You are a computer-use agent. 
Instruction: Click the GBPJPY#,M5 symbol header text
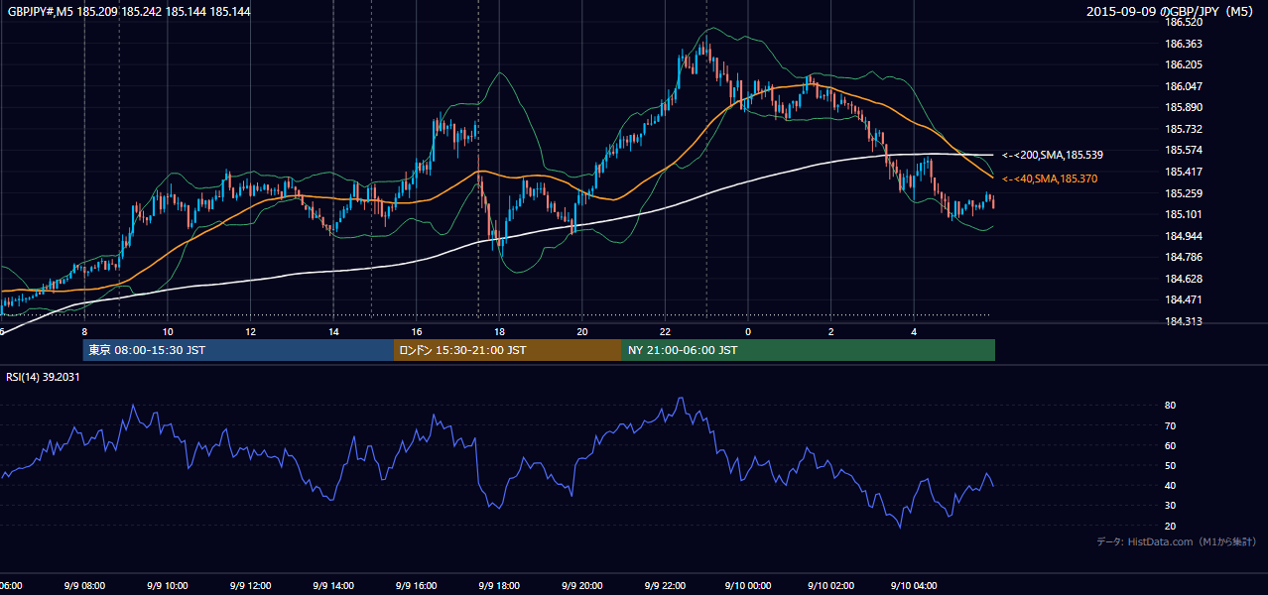tap(129, 11)
